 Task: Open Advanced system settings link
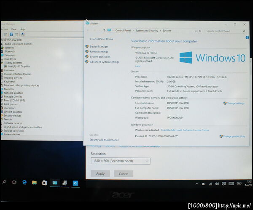(105, 62)
